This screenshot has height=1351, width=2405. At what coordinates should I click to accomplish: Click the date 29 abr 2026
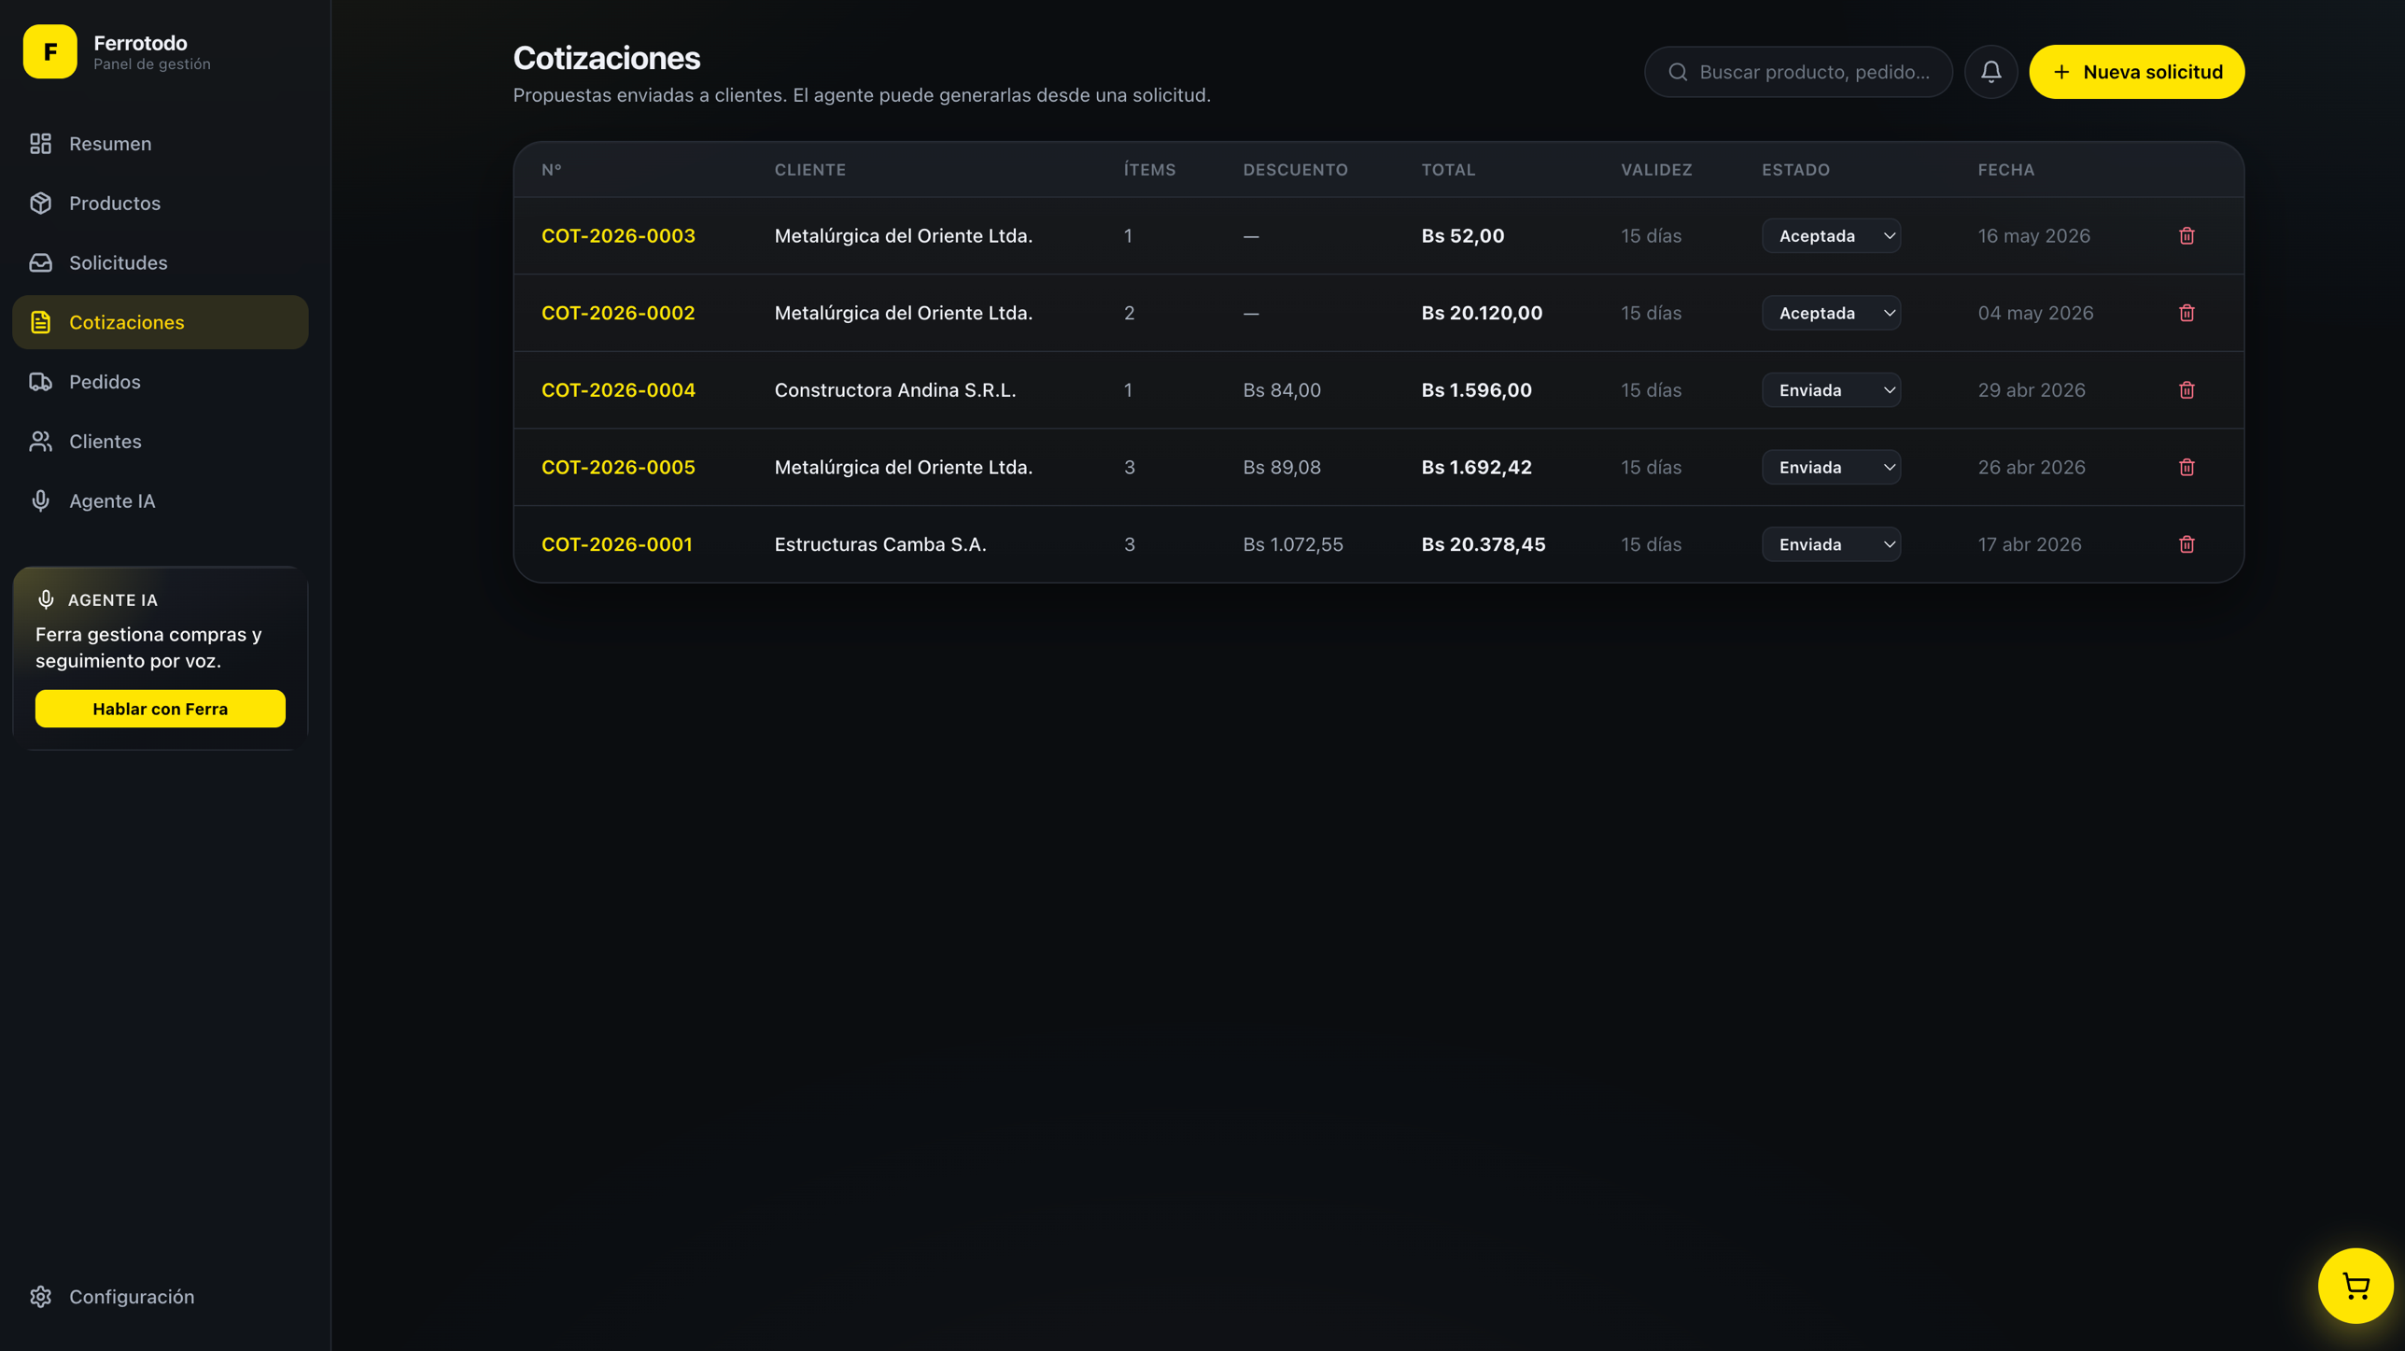click(2031, 390)
